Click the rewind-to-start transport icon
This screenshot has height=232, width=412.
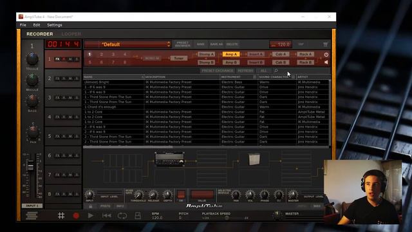tap(106, 216)
